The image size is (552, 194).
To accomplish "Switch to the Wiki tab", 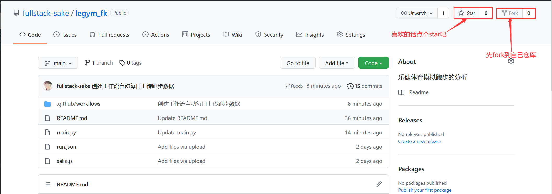I will [232, 35].
